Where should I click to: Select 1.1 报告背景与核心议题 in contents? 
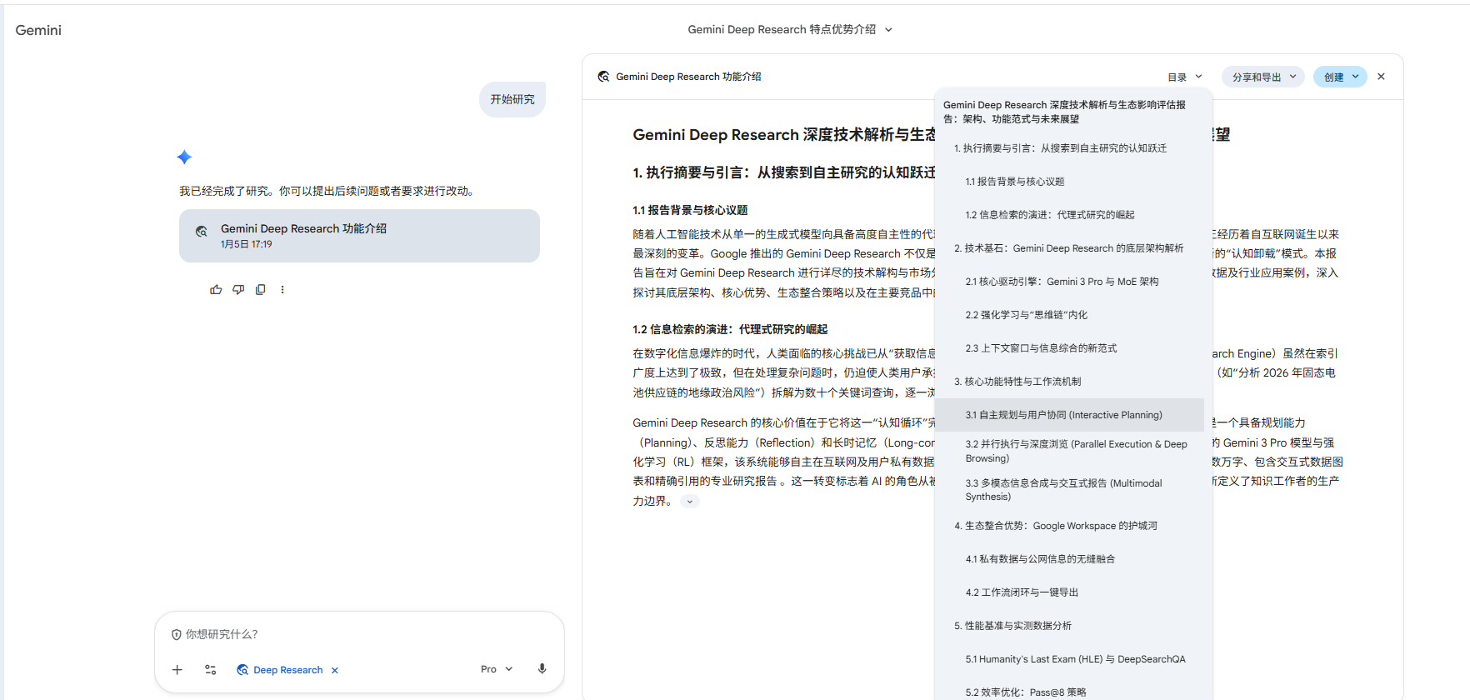(x=1069, y=182)
